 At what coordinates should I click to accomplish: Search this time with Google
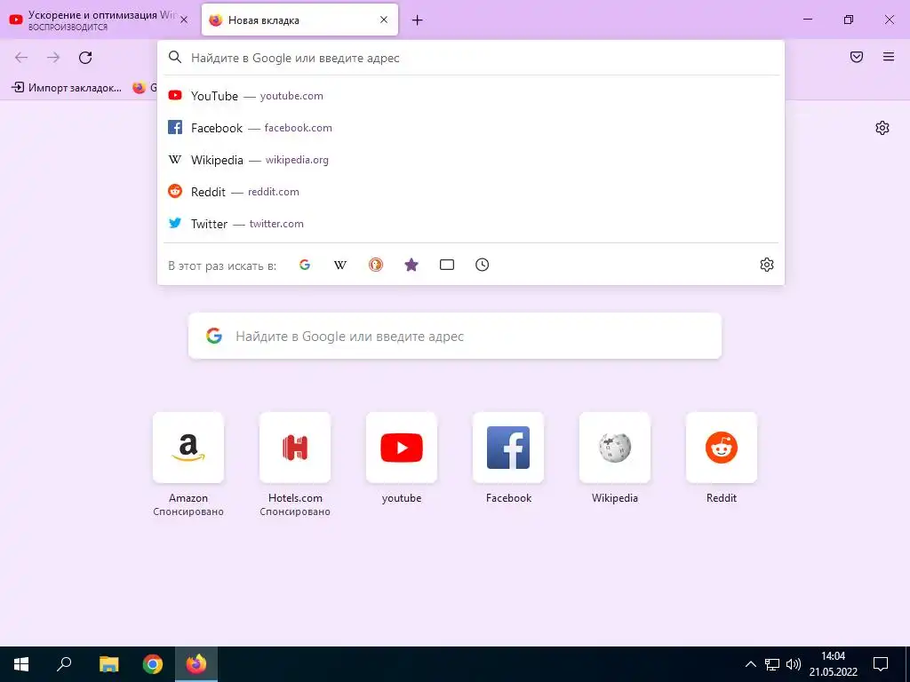coord(305,265)
